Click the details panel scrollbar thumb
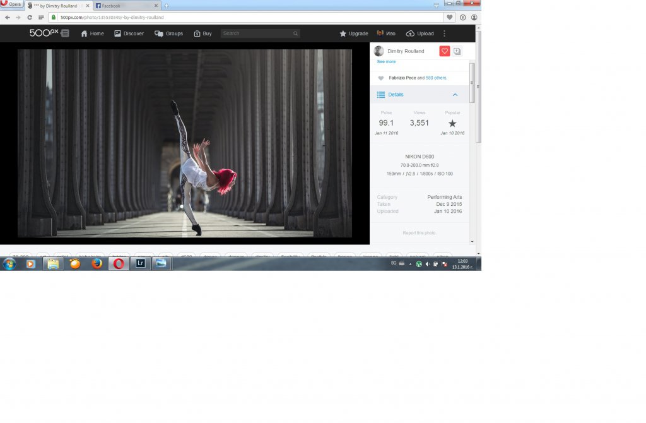This screenshot has height=423, width=646. pos(472,83)
